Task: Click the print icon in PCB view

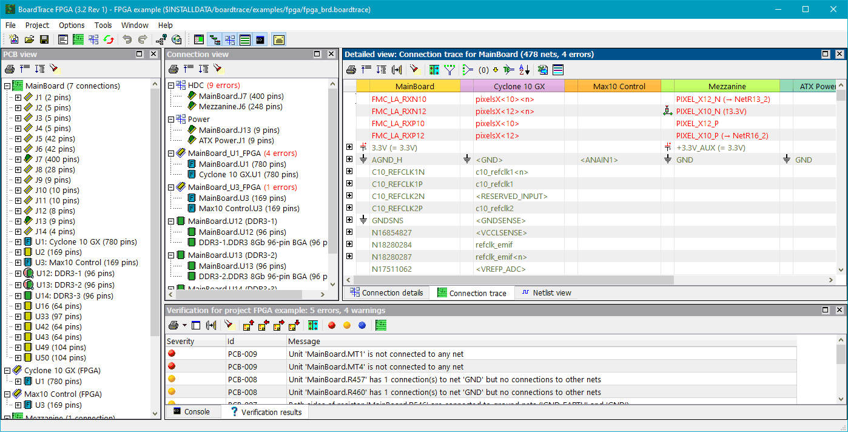Action: pyautogui.click(x=10, y=69)
